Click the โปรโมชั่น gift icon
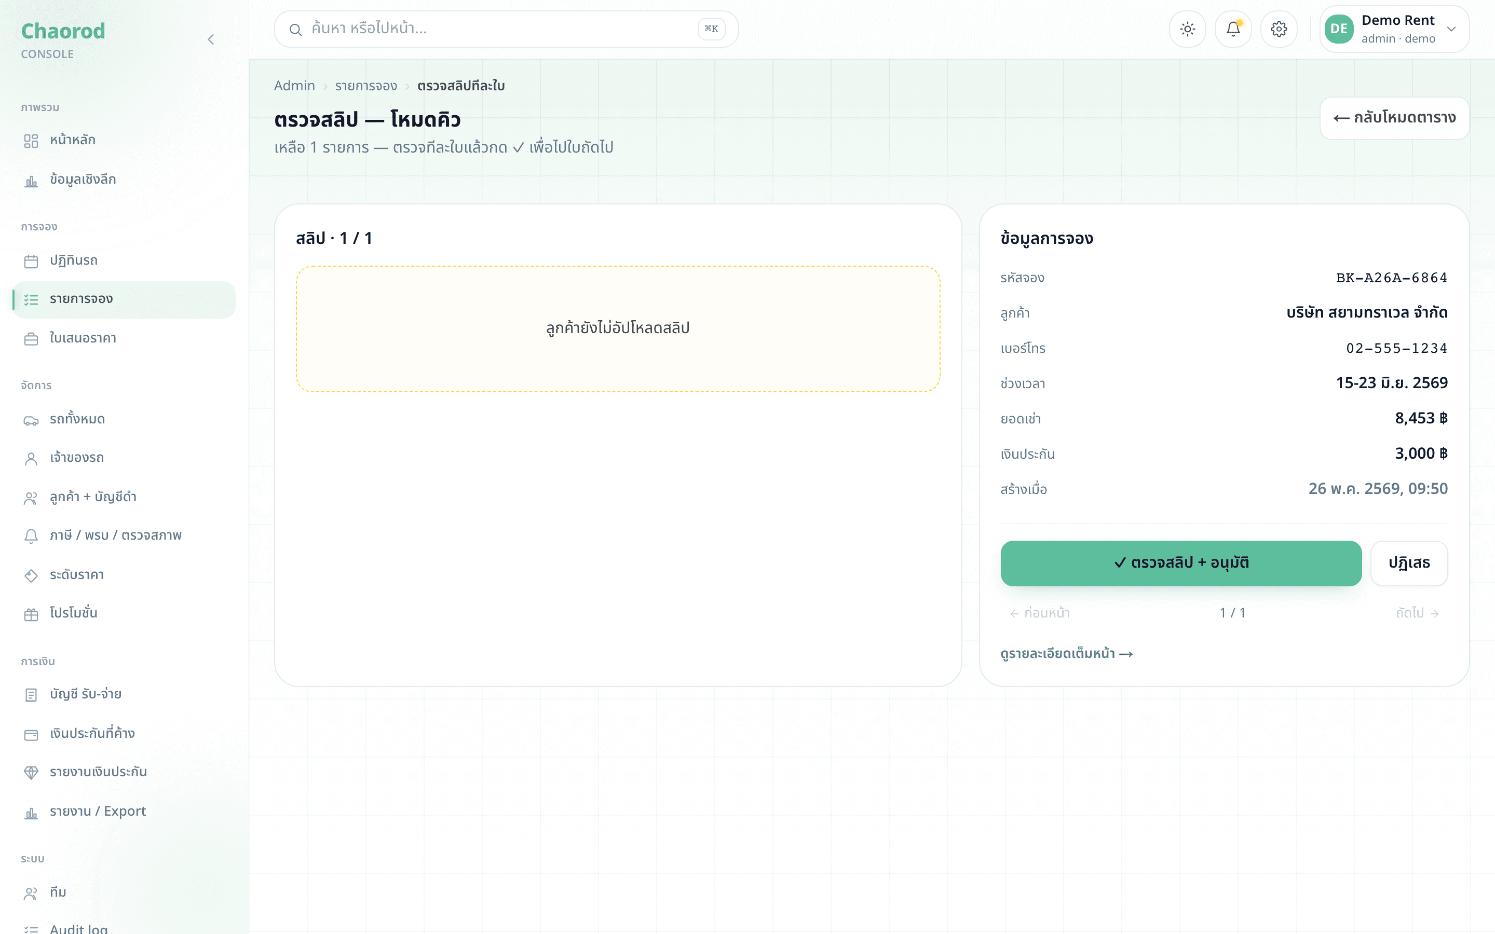This screenshot has height=934, width=1495. pyautogui.click(x=31, y=614)
